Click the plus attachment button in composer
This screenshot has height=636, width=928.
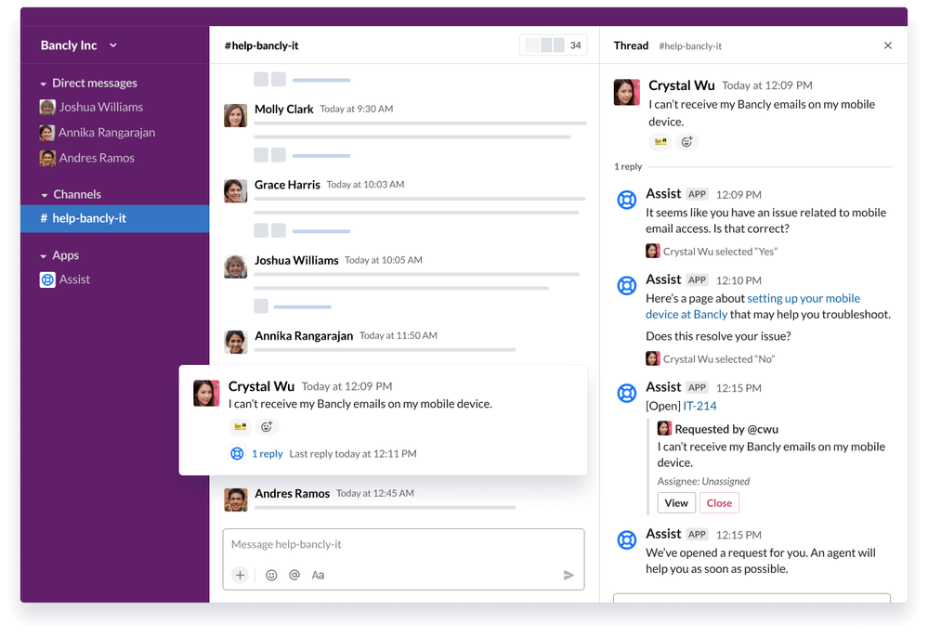click(x=241, y=575)
